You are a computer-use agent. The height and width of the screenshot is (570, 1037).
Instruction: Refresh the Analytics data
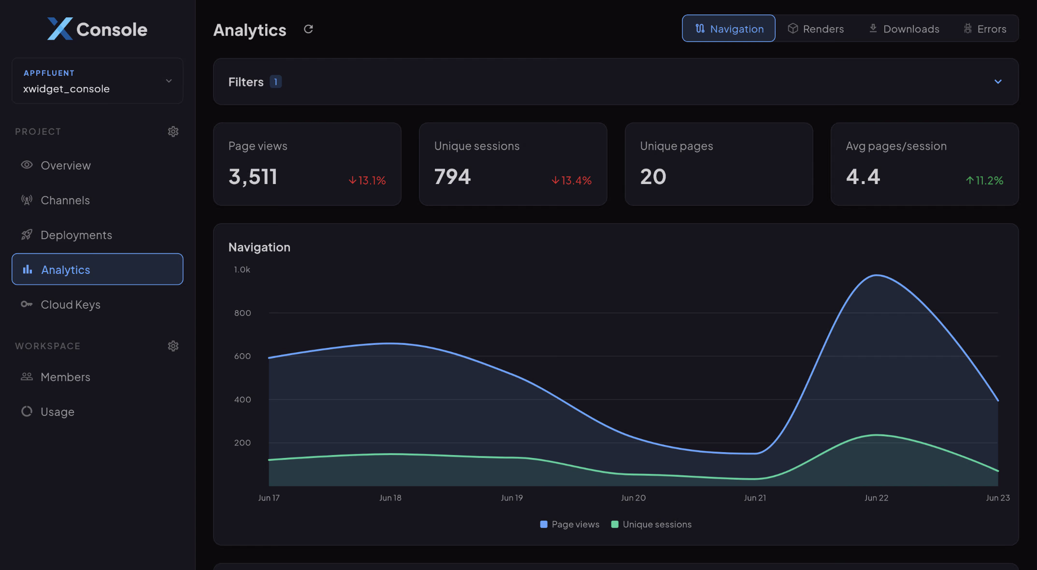pyautogui.click(x=308, y=29)
